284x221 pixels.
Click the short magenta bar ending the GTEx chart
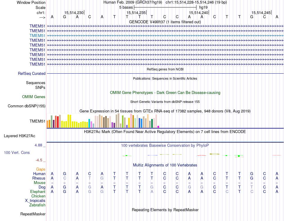158,127
